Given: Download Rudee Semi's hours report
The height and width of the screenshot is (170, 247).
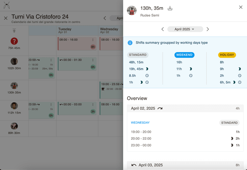Looking at the screenshot, I should click(x=170, y=8).
